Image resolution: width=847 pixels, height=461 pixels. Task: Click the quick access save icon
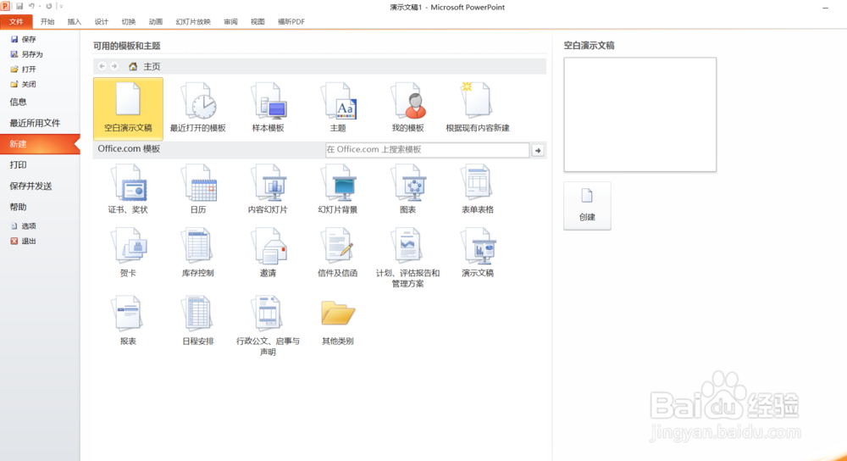[x=19, y=6]
